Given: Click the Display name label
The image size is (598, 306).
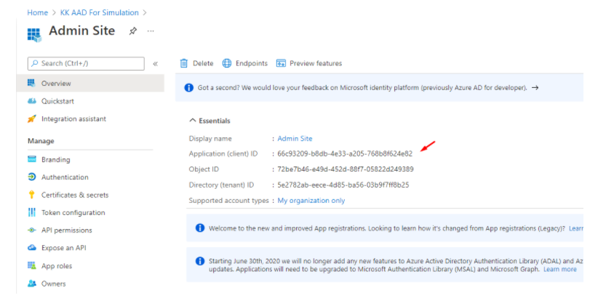Looking at the screenshot, I should (210, 139).
